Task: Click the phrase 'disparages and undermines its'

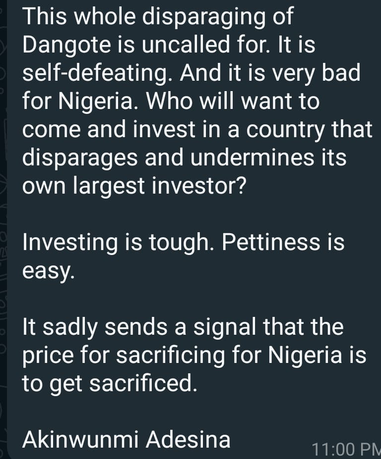Action: click(185, 158)
